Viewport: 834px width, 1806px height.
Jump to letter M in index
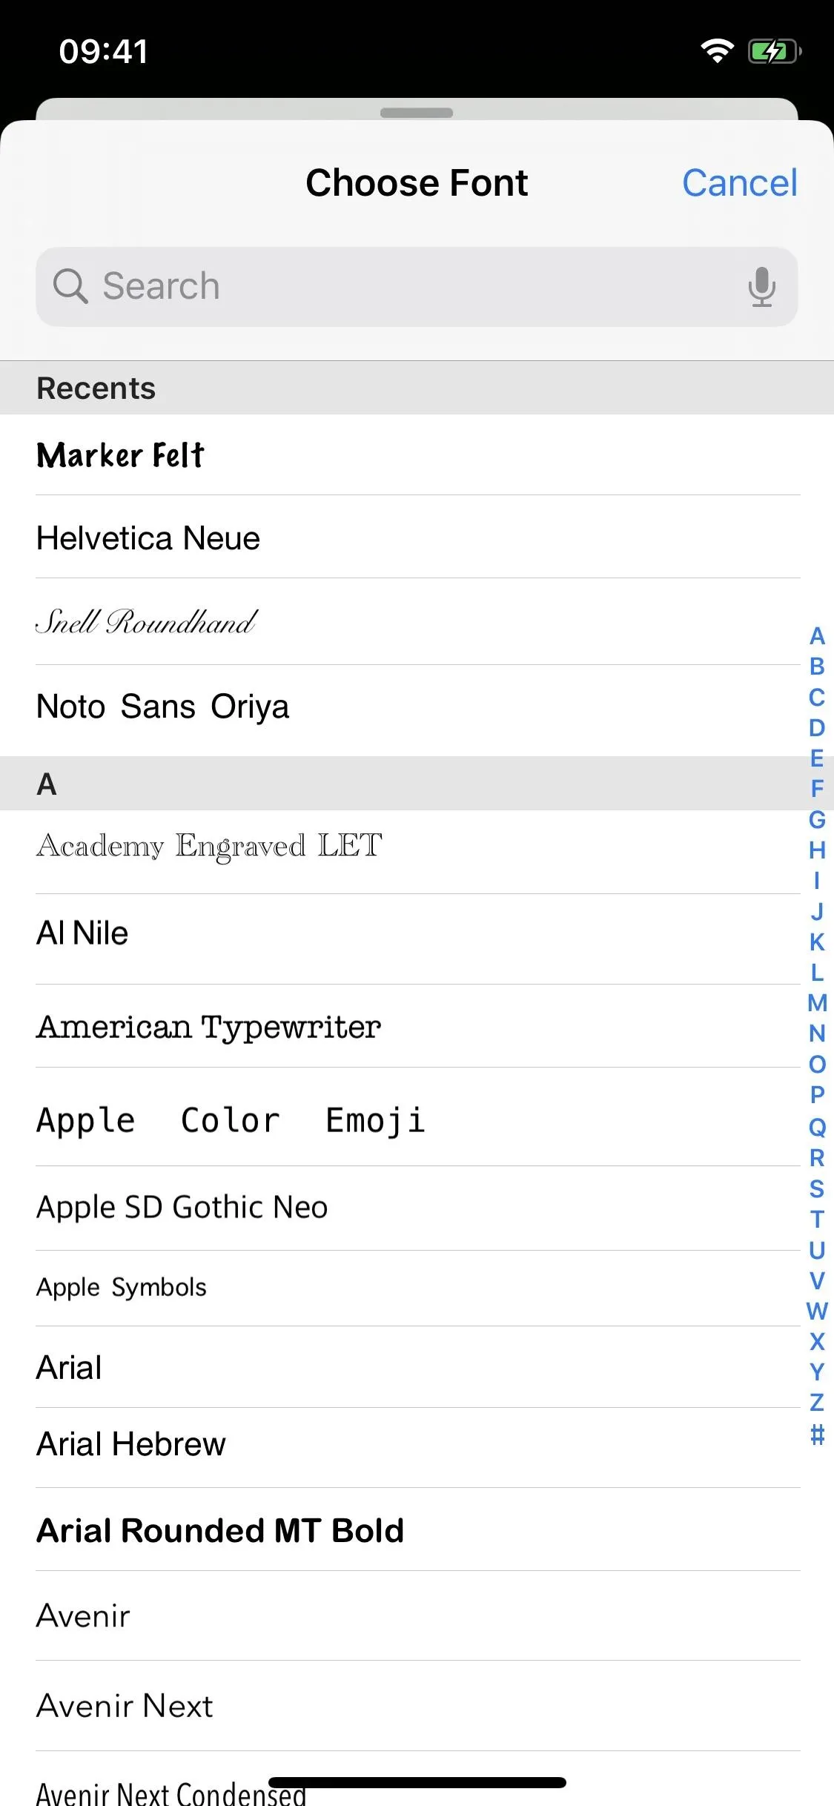[817, 1003]
